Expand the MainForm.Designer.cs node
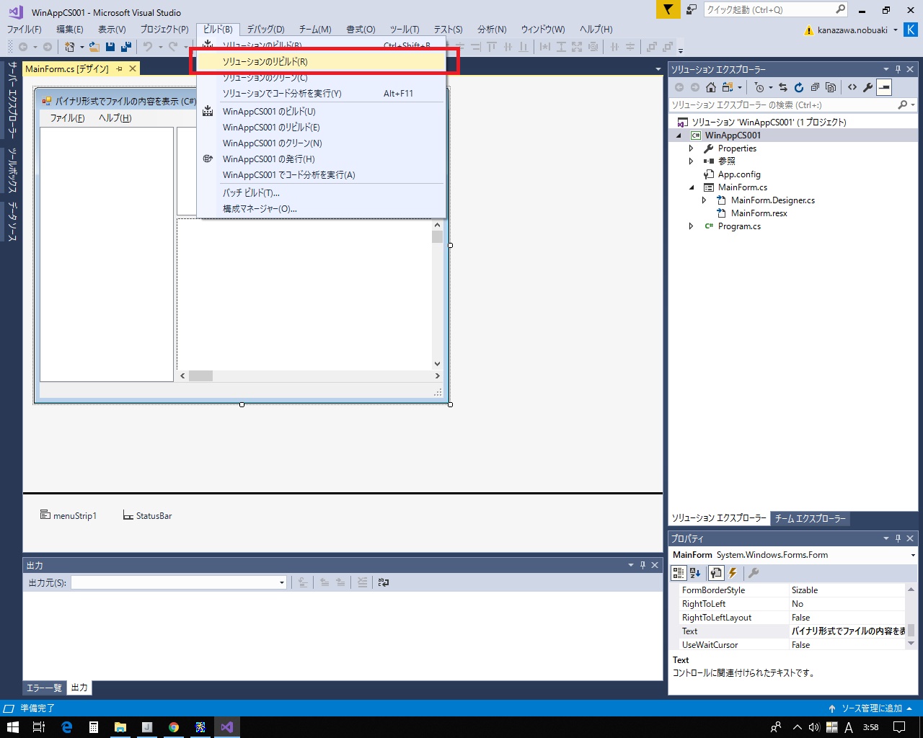Image resolution: width=923 pixels, height=738 pixels. [x=704, y=200]
